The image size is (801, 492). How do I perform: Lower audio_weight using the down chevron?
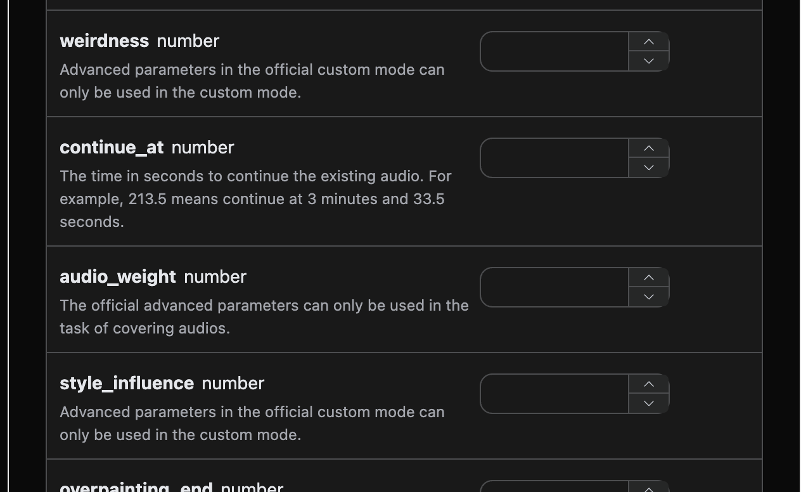tap(648, 297)
